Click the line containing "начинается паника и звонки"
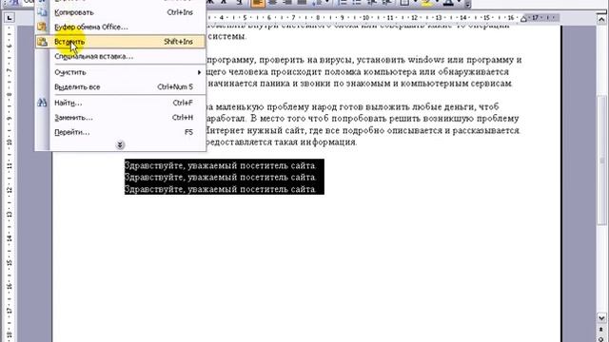The image size is (609, 342). tap(361, 84)
